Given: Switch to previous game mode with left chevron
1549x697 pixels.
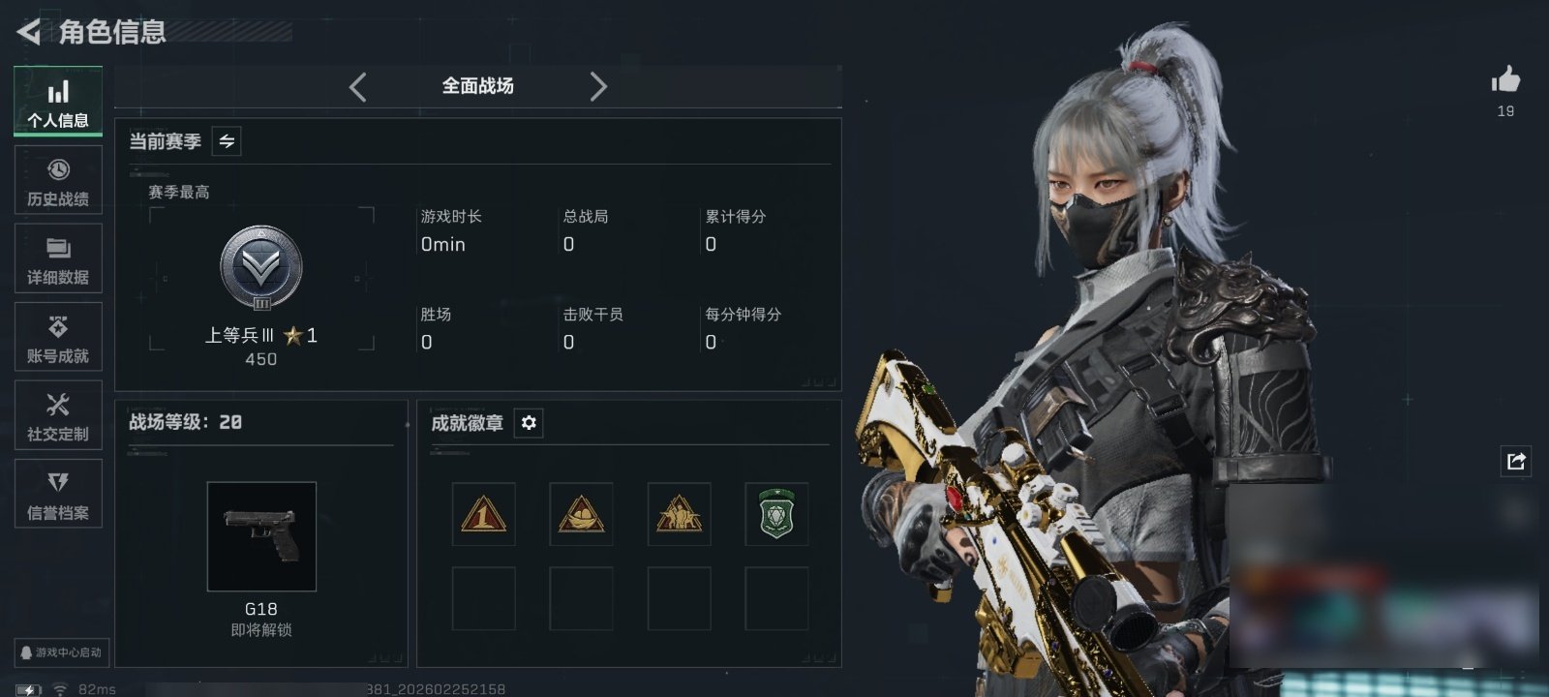Looking at the screenshot, I should (357, 87).
